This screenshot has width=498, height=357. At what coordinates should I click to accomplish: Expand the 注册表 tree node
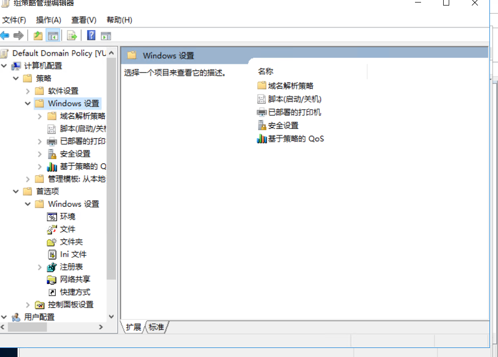(40, 267)
